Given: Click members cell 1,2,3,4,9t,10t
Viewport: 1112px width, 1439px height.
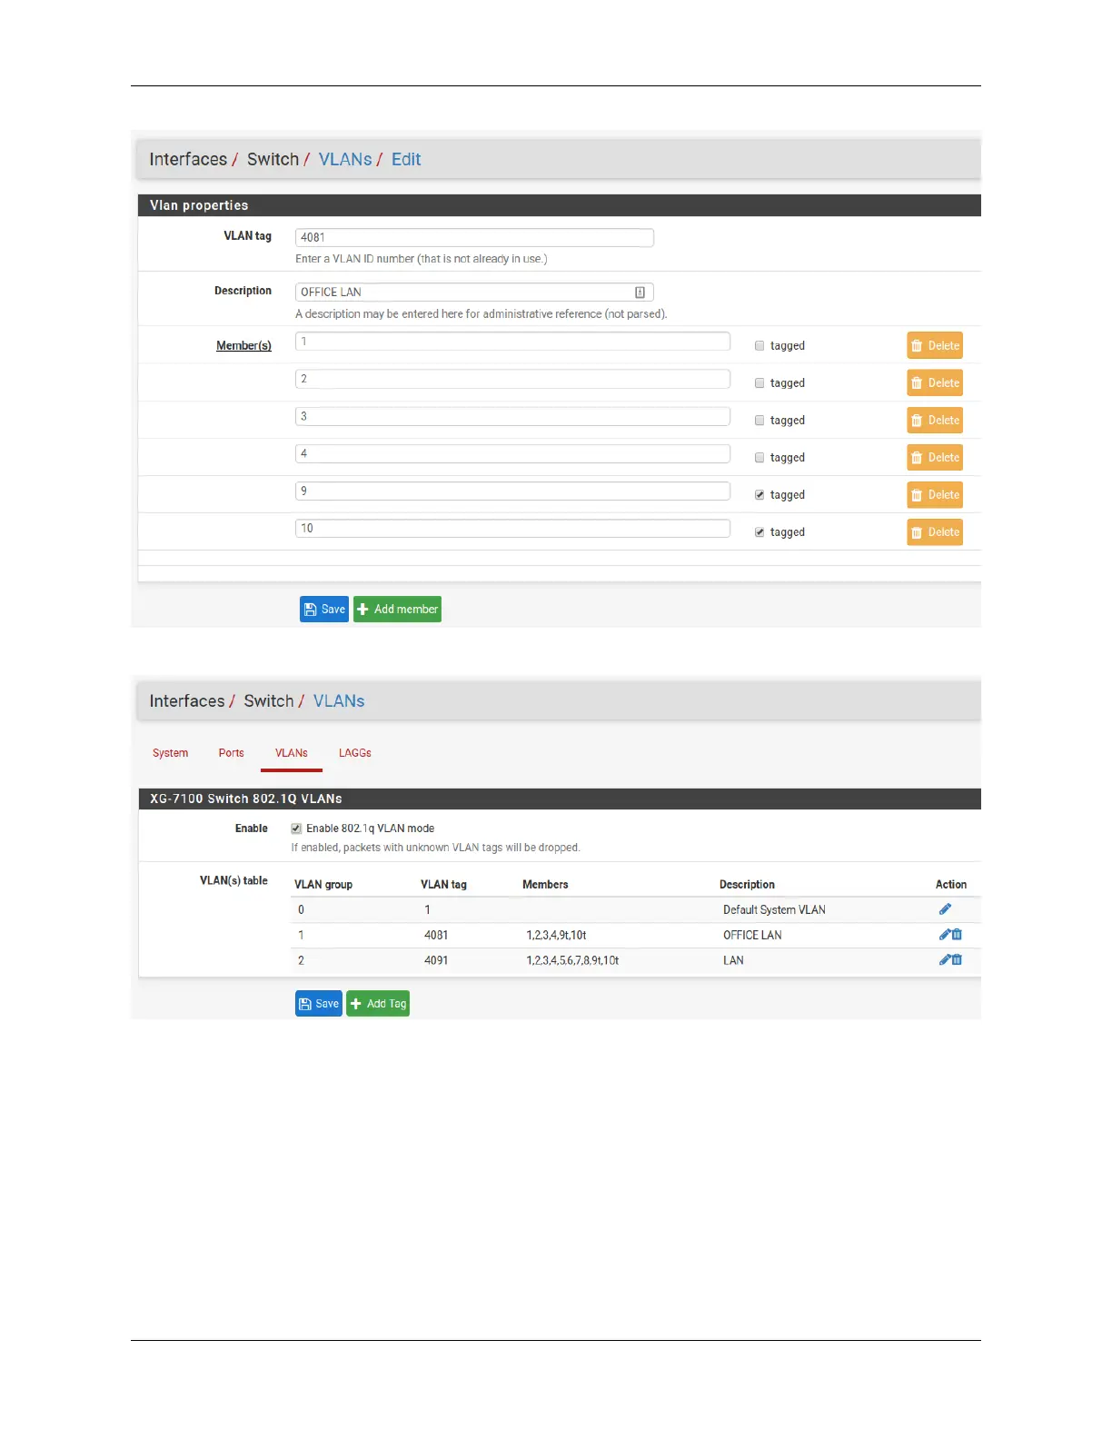Looking at the screenshot, I should (x=556, y=935).
